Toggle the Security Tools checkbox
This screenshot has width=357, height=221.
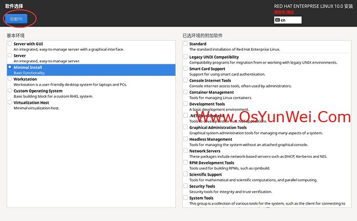click(x=186, y=186)
